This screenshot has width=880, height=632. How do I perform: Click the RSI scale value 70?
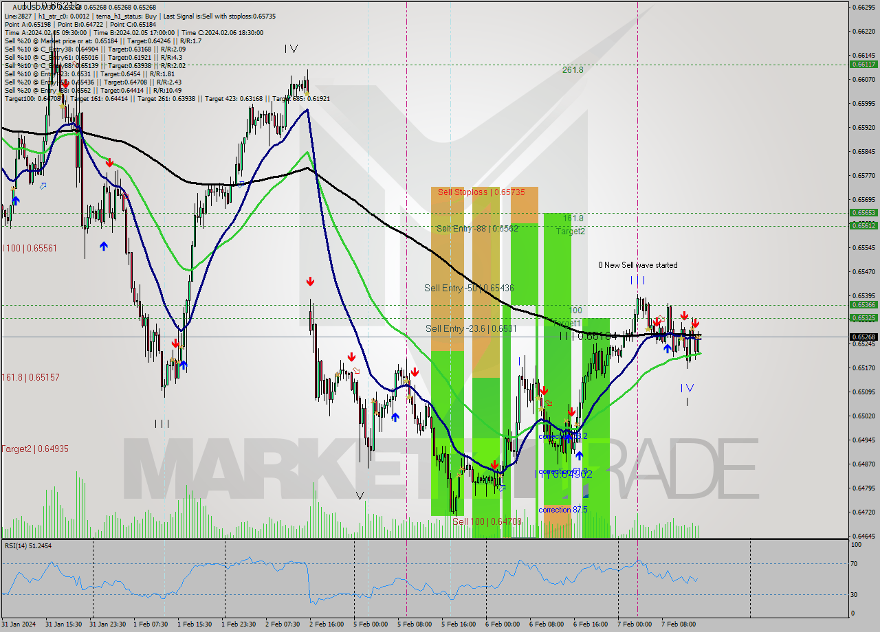pyautogui.click(x=855, y=564)
